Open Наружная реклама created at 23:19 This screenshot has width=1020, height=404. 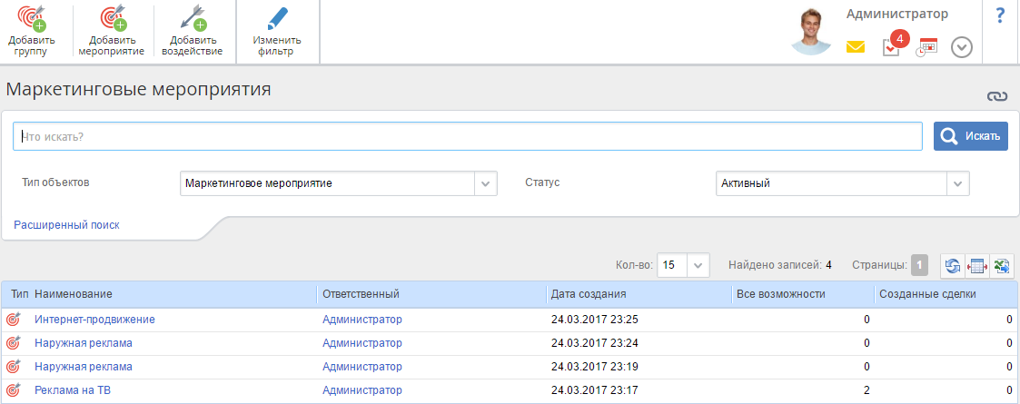click(x=84, y=367)
